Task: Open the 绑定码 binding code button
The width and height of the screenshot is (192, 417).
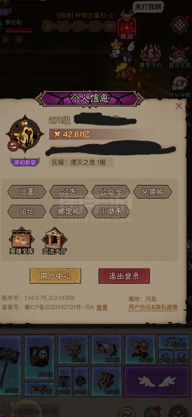Action: 69,211
